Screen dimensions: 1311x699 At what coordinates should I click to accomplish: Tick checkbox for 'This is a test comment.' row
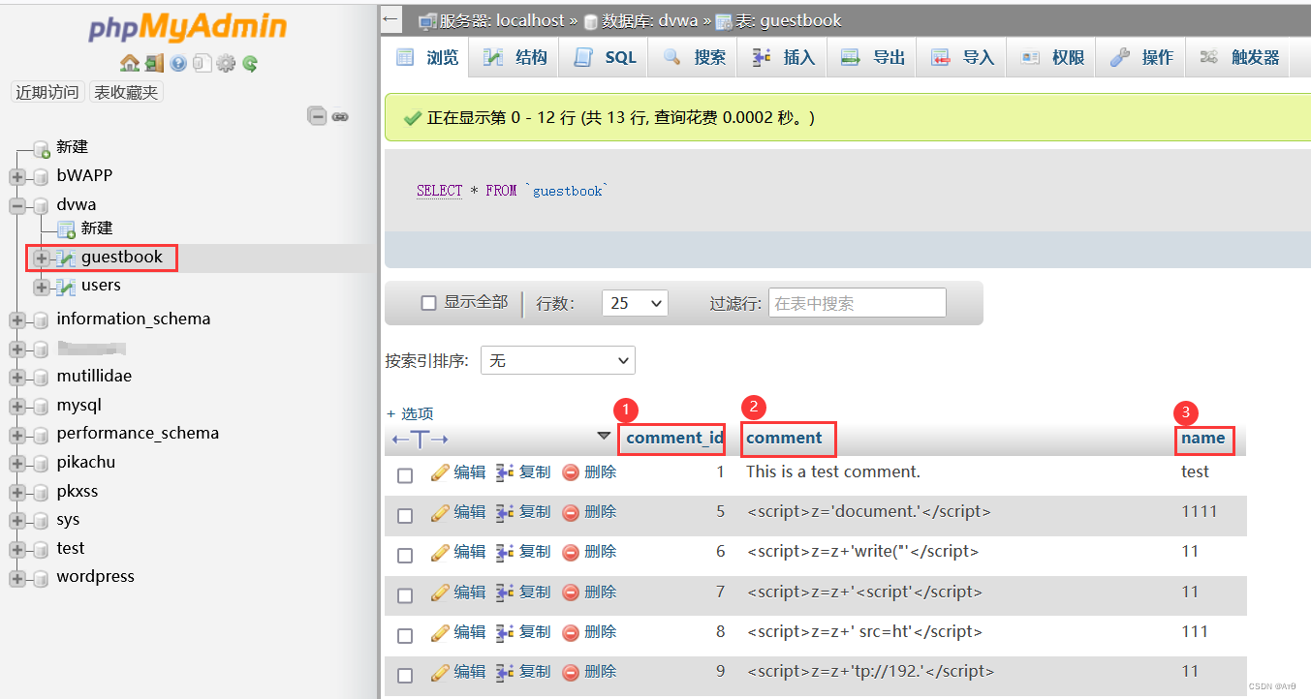[x=405, y=475]
